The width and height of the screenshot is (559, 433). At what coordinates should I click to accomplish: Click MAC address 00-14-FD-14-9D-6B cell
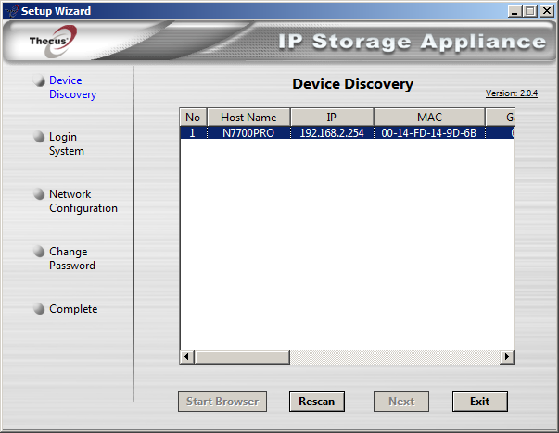pyautogui.click(x=429, y=132)
